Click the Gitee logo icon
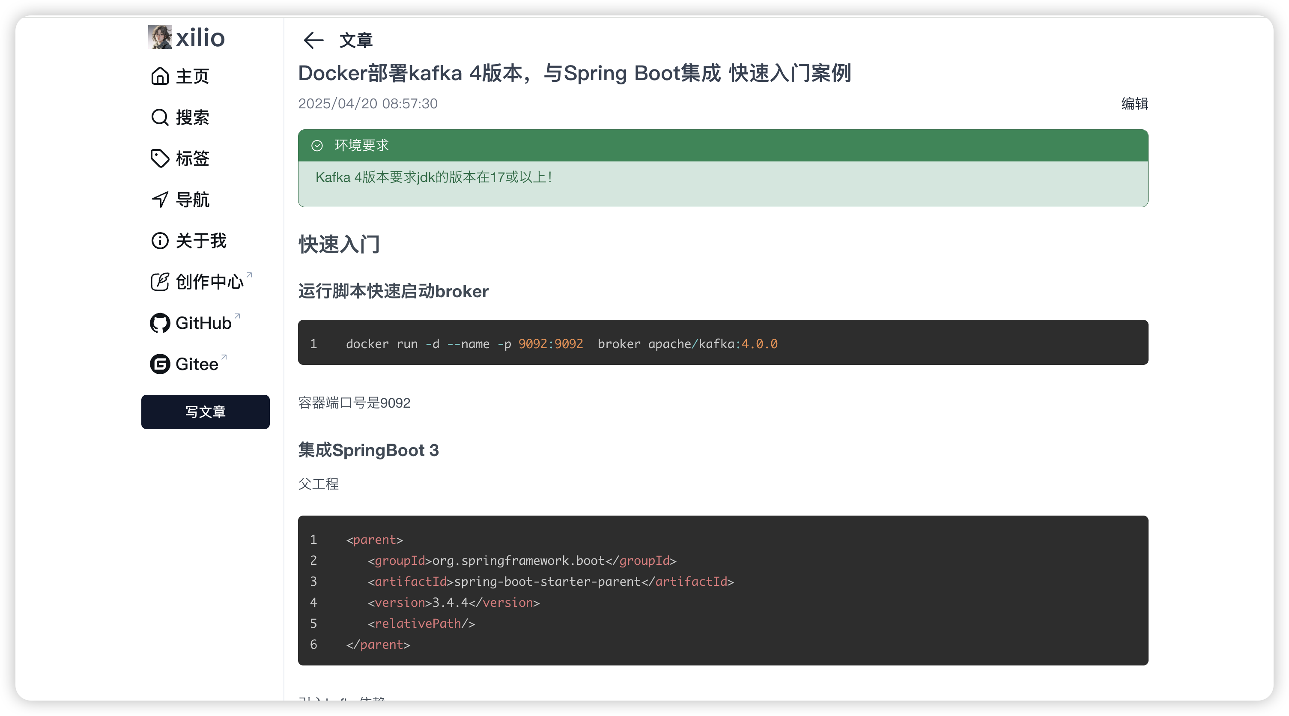Image resolution: width=1289 pixels, height=716 pixels. click(x=160, y=364)
